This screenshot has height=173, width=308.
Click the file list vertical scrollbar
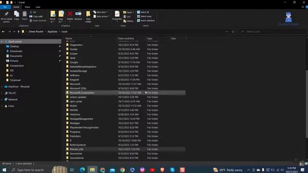point(307,104)
